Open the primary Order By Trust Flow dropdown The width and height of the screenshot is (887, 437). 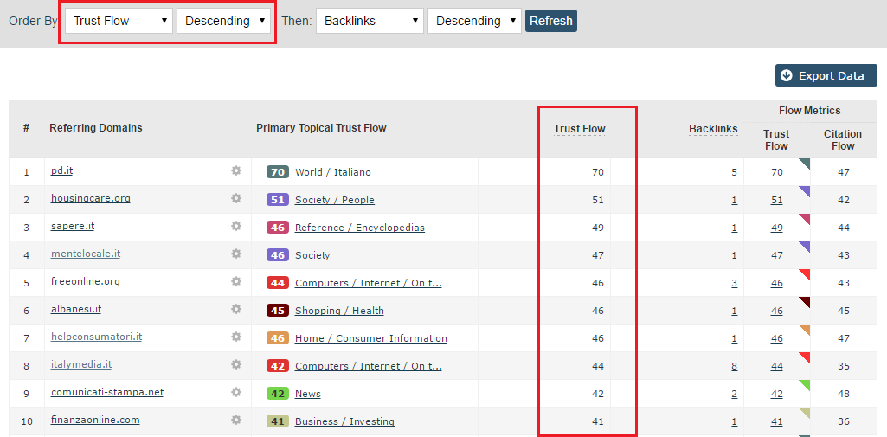119,21
